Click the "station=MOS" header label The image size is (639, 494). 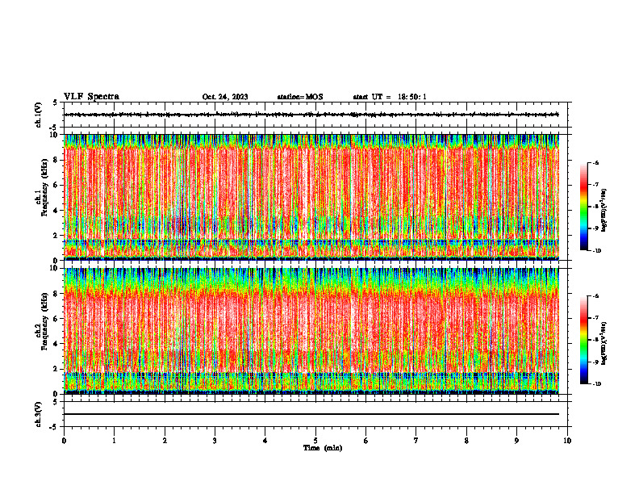300,97
